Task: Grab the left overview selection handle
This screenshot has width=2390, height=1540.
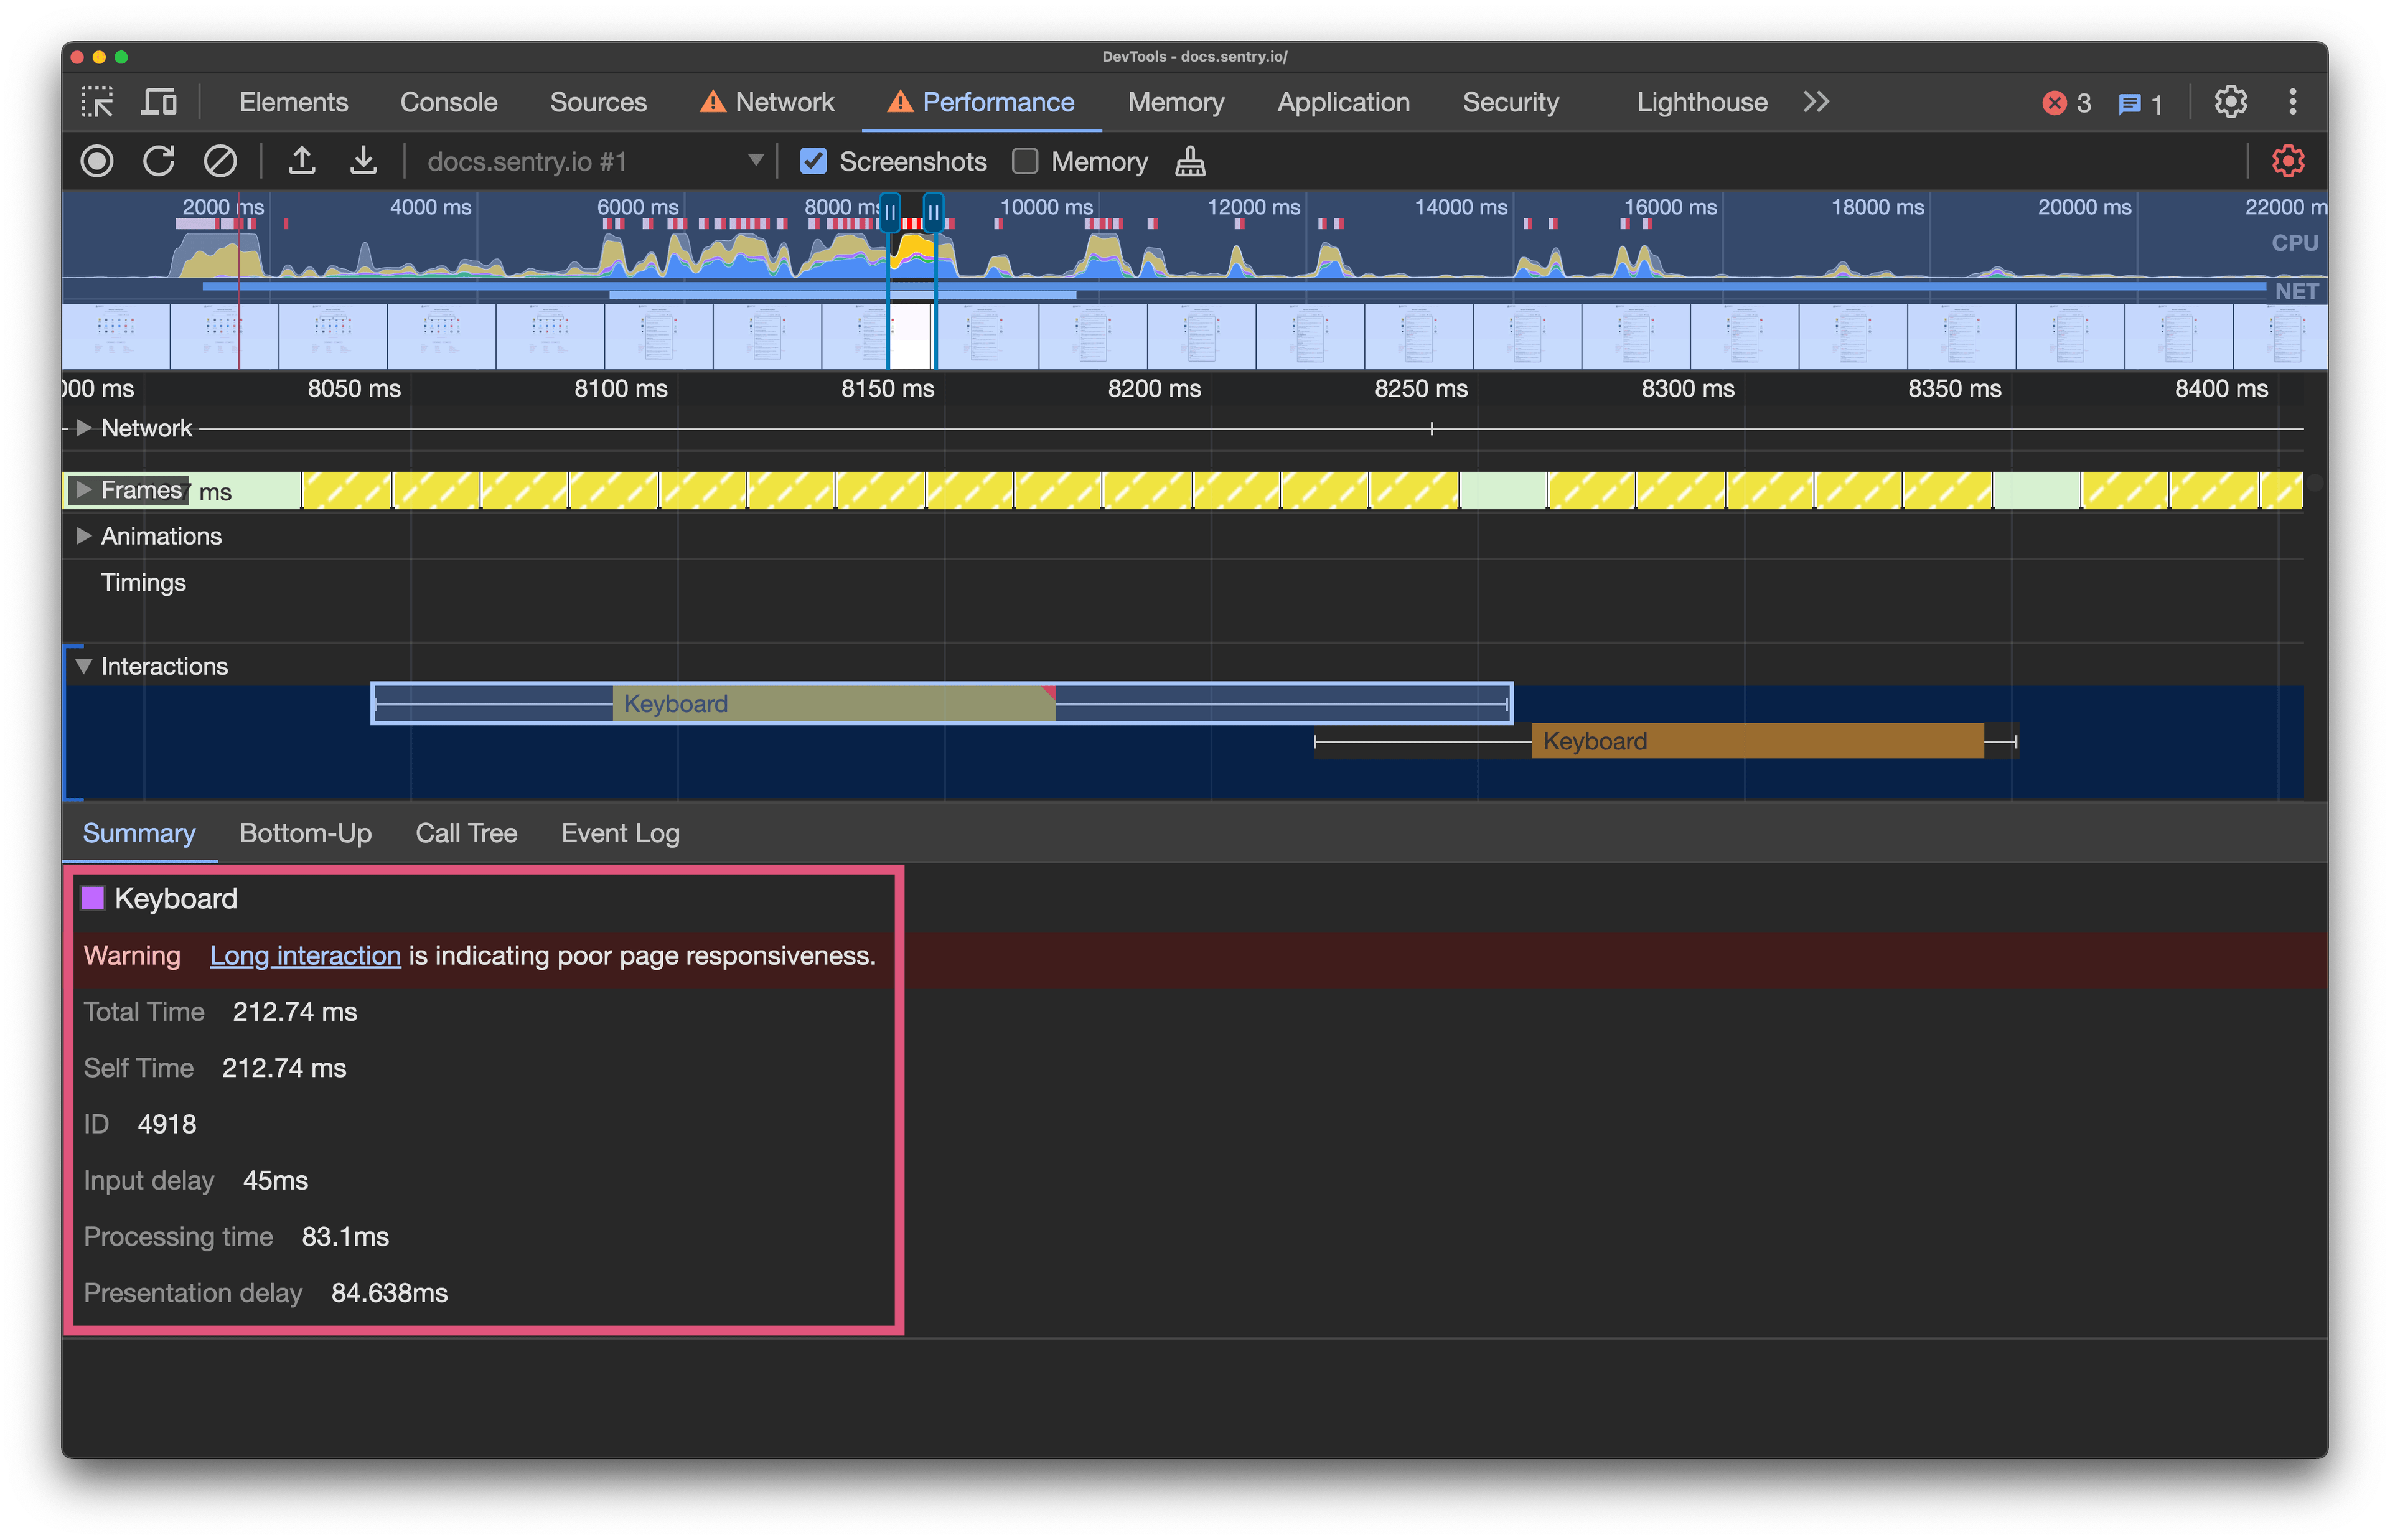Action: click(x=889, y=213)
